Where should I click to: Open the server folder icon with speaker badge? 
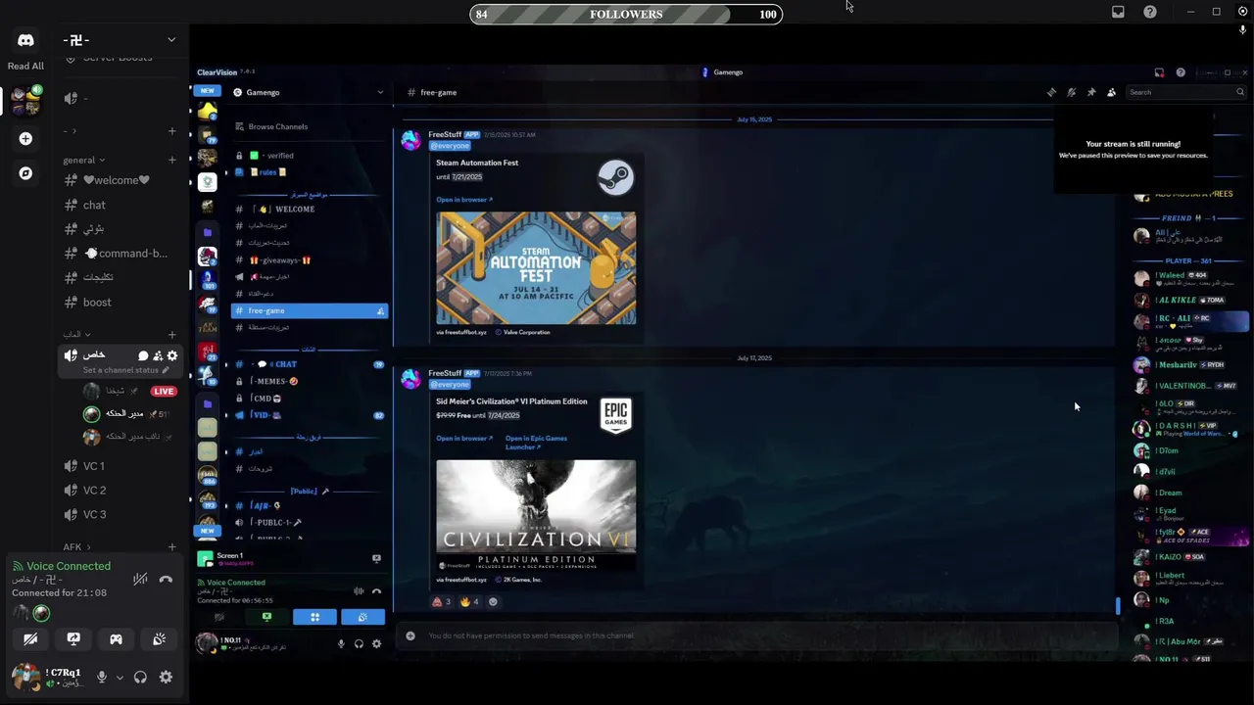25,101
